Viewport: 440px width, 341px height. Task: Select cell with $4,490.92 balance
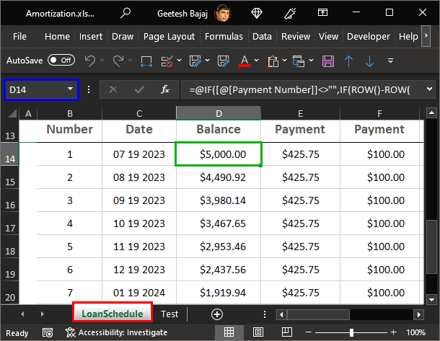tap(219, 177)
